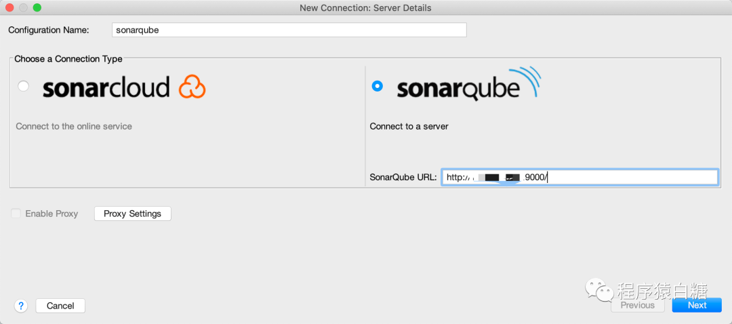Click the SonarQube URL input field
732x324 pixels.
point(579,178)
